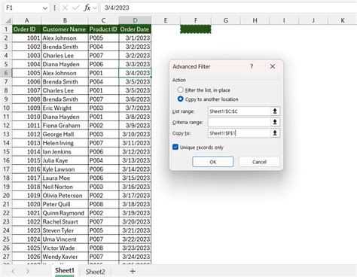Select column A header
This screenshot has height=277, width=357.
click(27, 20)
